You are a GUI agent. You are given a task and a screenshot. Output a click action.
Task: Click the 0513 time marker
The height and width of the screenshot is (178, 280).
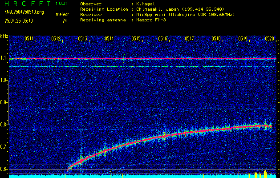82,38
